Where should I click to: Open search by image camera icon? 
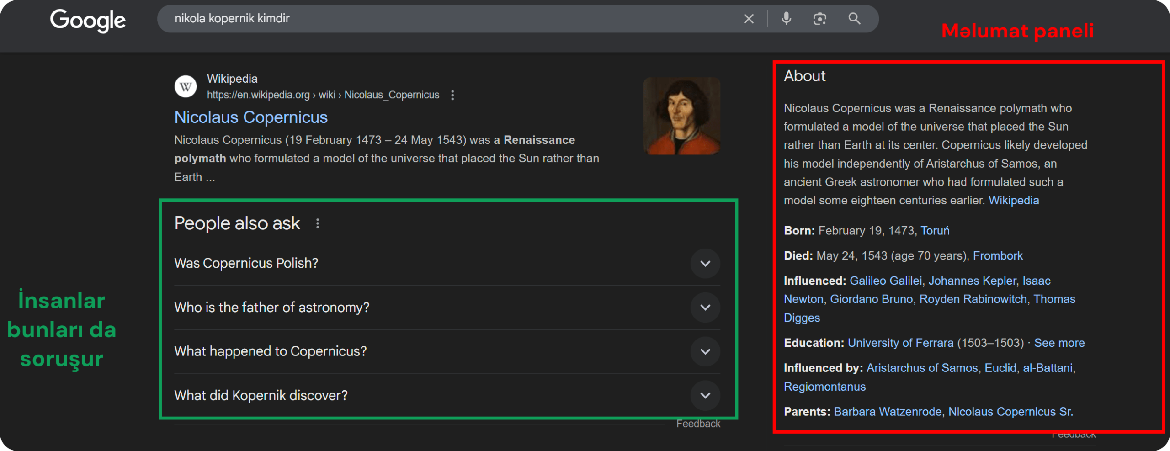[820, 19]
